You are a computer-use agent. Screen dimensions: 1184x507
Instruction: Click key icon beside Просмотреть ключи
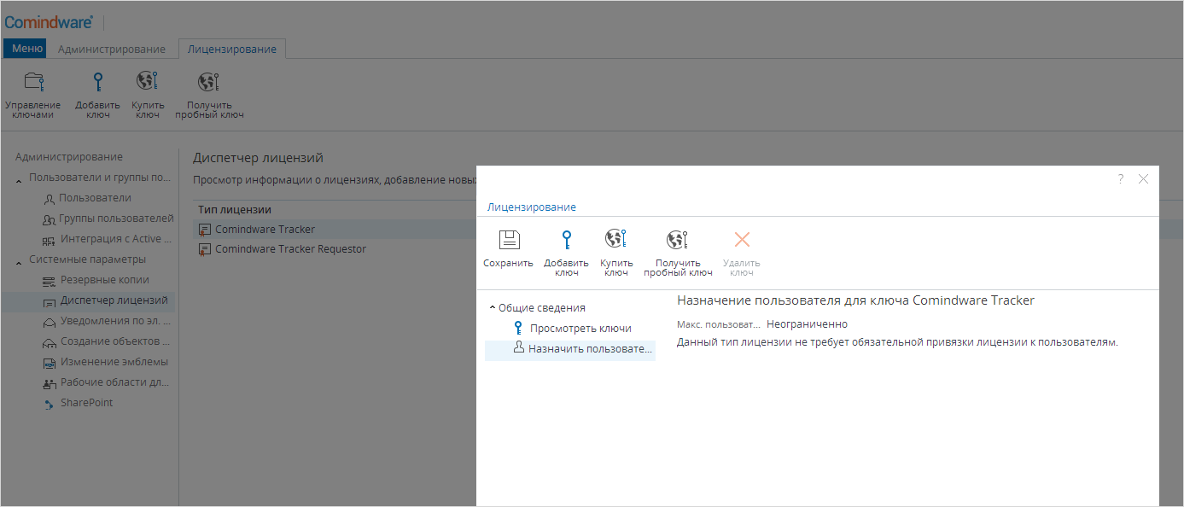(517, 328)
